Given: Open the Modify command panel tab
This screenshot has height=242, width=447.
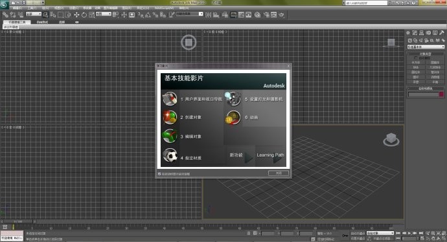Looking at the screenshot, I should (415, 33).
